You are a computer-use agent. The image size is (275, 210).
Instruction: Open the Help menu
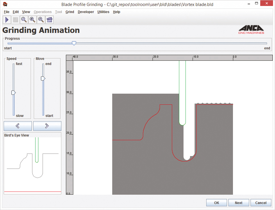tap(116, 12)
